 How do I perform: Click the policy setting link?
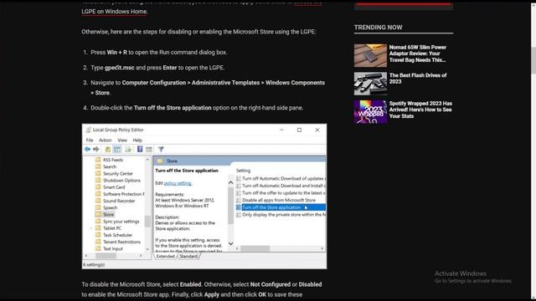coord(178,183)
